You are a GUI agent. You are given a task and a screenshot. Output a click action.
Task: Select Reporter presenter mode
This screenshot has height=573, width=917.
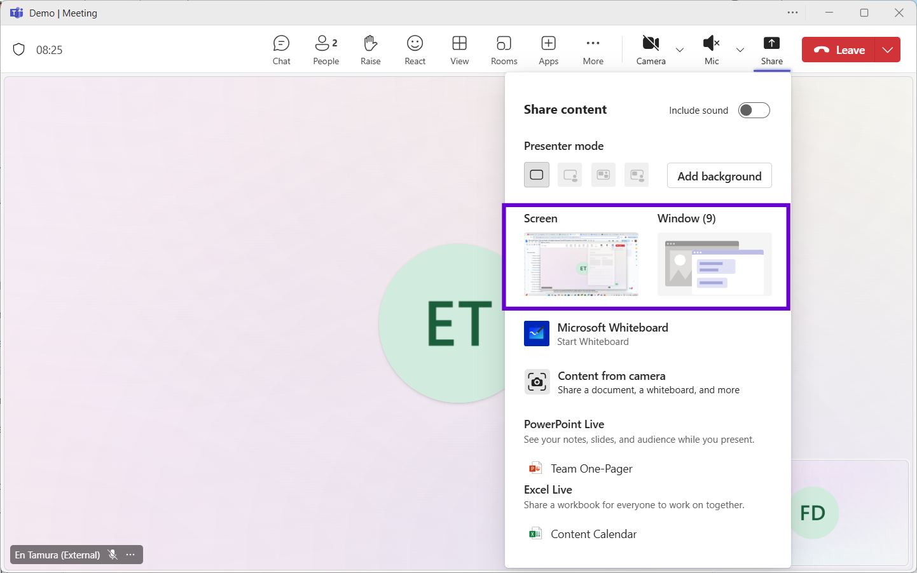pyautogui.click(x=637, y=175)
